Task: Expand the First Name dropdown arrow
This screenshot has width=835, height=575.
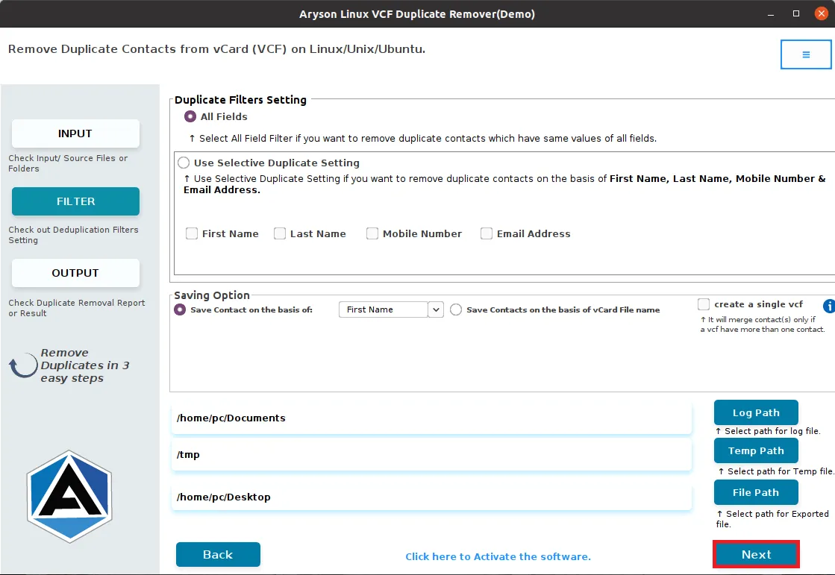Action: (436, 310)
